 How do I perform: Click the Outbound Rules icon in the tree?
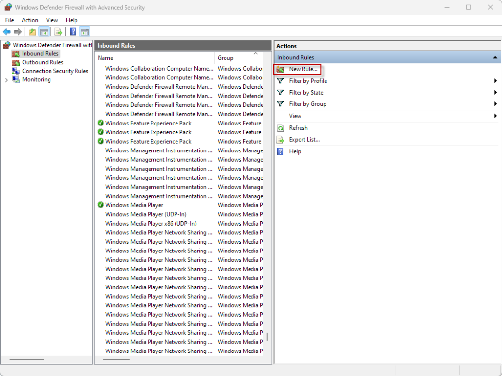[x=16, y=62]
